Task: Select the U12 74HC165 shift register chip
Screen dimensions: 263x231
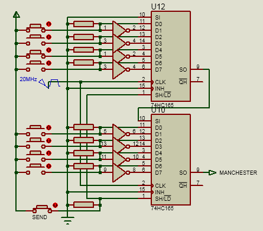Action: [171, 56]
